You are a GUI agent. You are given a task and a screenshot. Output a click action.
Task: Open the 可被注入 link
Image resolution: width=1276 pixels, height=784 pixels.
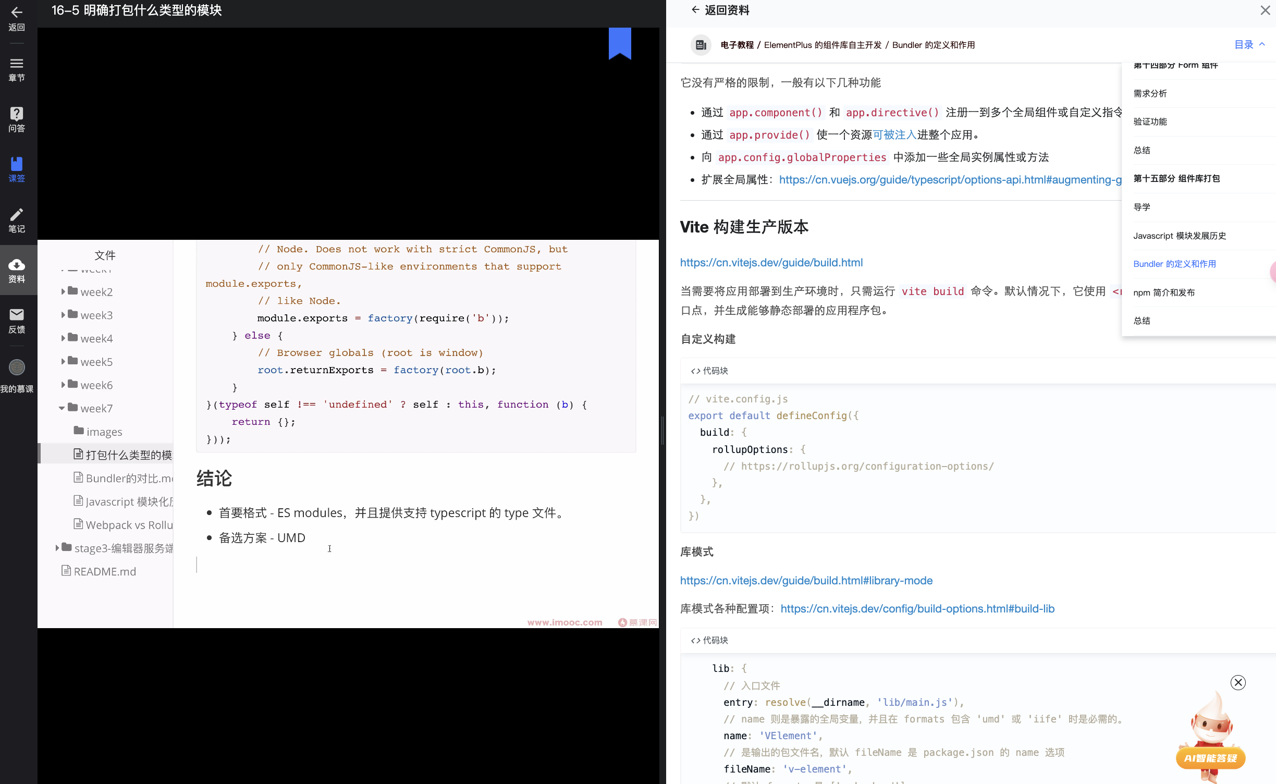coord(894,134)
